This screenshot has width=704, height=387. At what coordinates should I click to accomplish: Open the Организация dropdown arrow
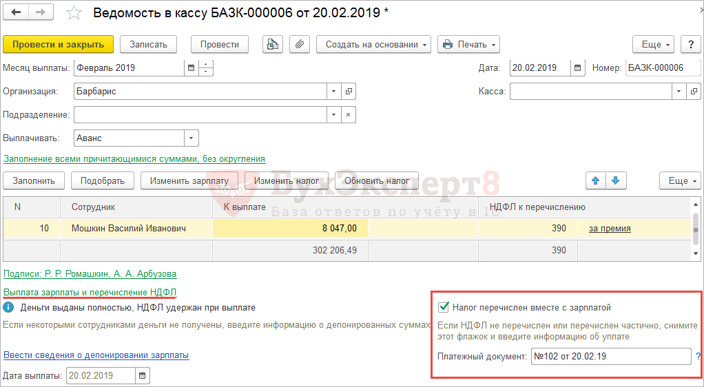point(334,91)
